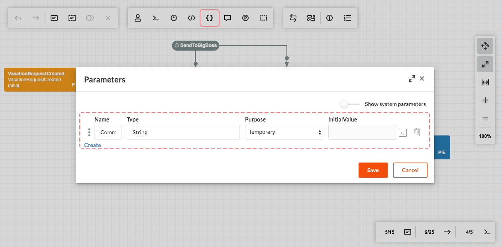502x247 pixels.
Task: Zoom out with the minus icon
Action: (x=485, y=118)
